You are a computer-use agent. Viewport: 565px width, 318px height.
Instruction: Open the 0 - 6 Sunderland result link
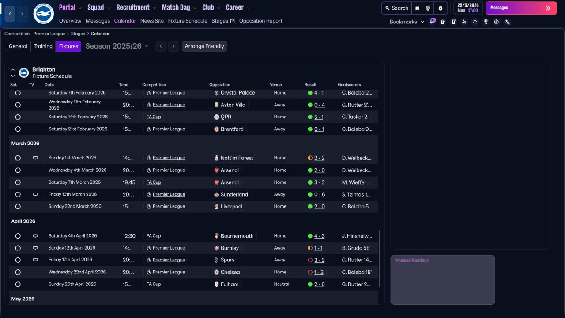point(320,194)
